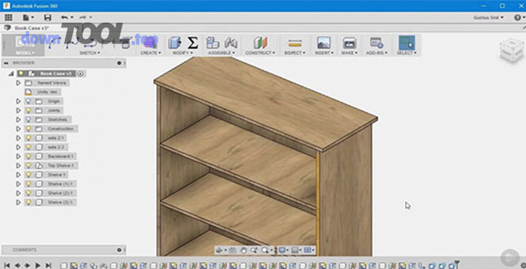
Task: Expand the Origin folder in browser
Action: pyautogui.click(x=19, y=102)
